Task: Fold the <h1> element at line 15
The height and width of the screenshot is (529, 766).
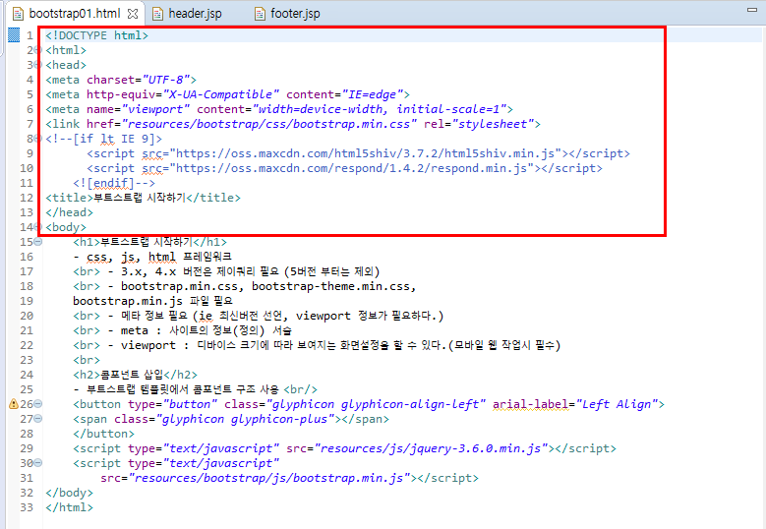Action: coord(38,242)
